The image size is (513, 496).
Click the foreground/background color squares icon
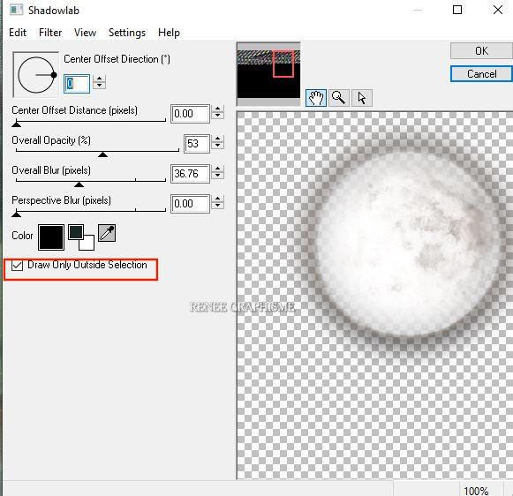coord(81,237)
